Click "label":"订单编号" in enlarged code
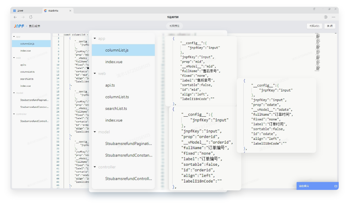 click(x=202, y=159)
